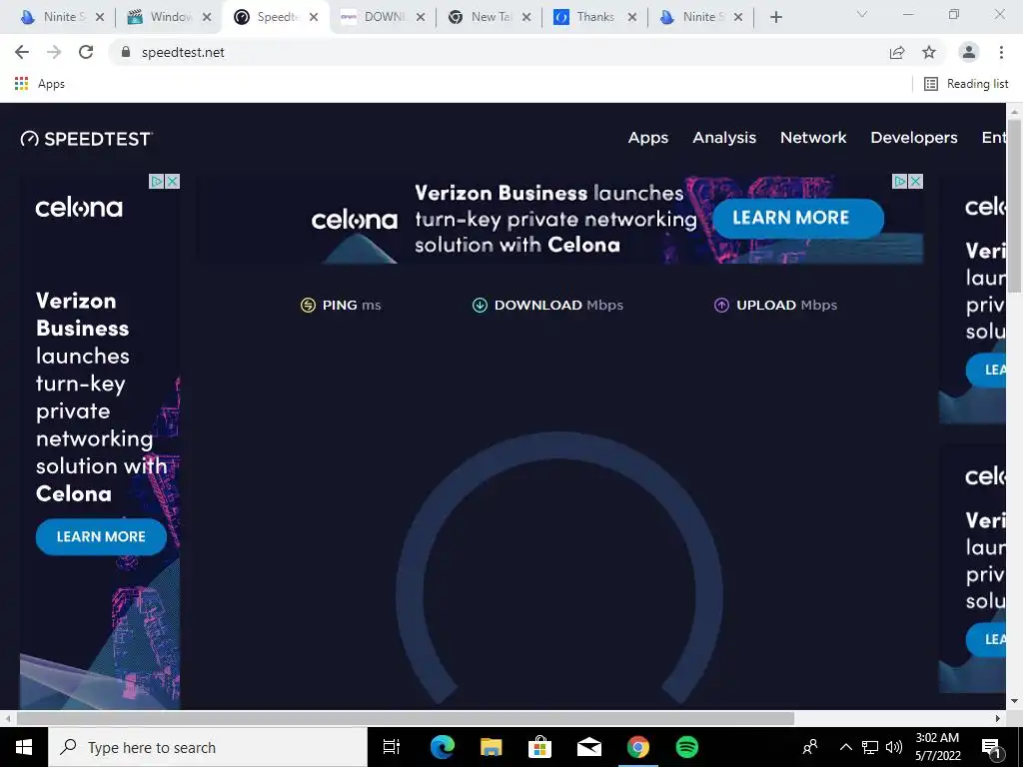Bookmark this tab with the star
This screenshot has height=767, width=1023.
pos(929,52)
